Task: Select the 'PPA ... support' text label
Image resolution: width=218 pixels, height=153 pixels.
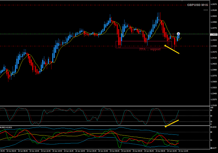Action: coord(150,49)
